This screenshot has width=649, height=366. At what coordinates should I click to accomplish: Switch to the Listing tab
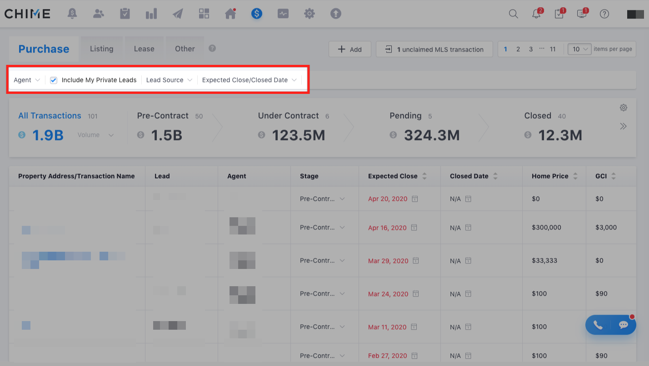pos(101,49)
